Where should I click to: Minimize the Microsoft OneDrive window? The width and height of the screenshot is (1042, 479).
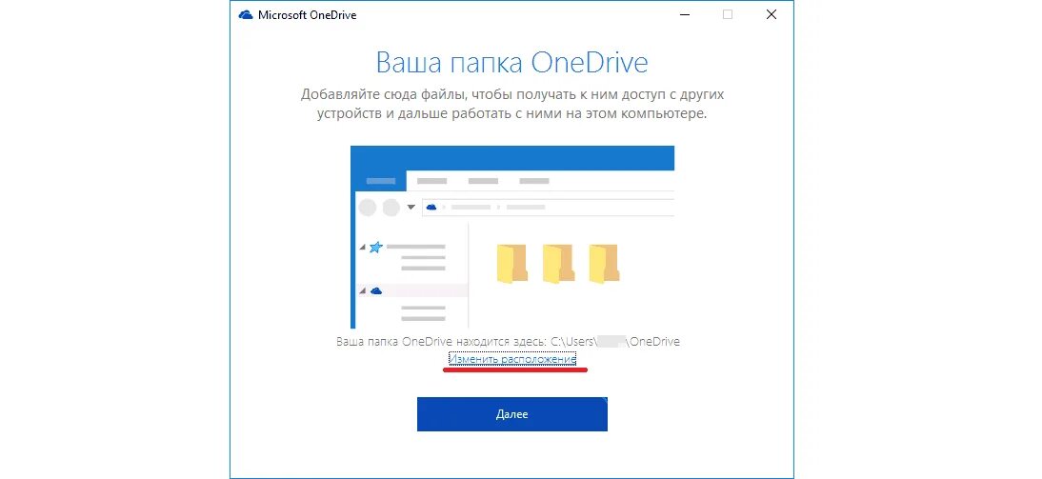(x=684, y=14)
